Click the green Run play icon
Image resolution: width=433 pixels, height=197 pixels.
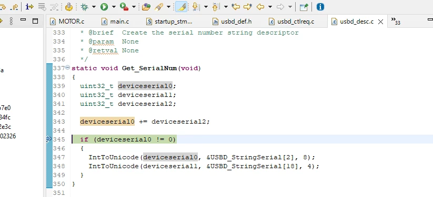point(104,7)
